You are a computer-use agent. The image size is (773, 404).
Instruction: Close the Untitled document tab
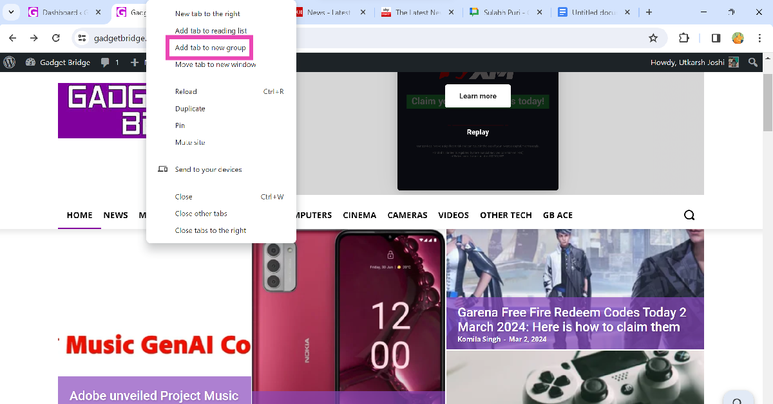(x=626, y=12)
